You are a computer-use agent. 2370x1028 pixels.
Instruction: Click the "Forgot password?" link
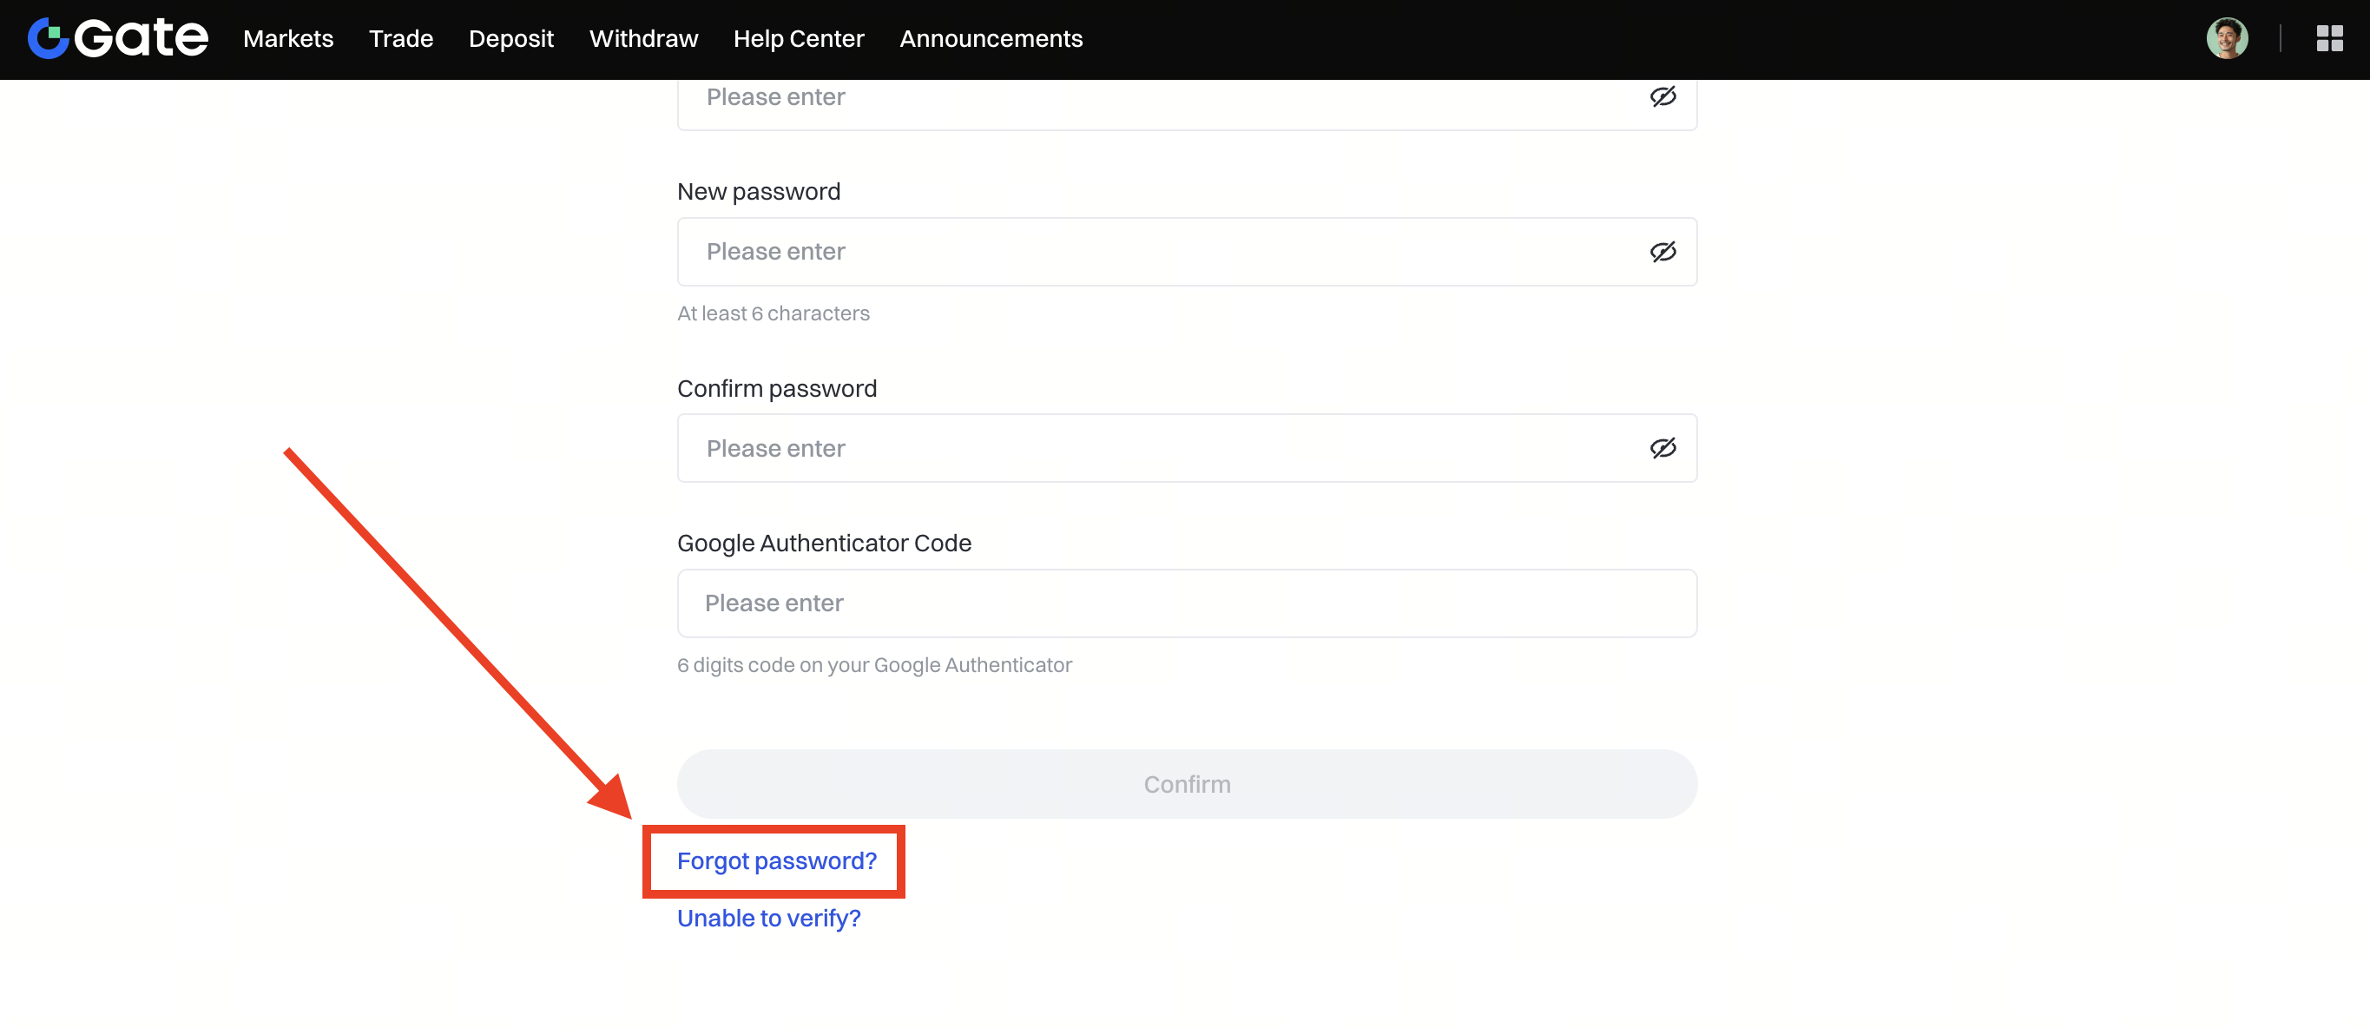tap(776, 861)
